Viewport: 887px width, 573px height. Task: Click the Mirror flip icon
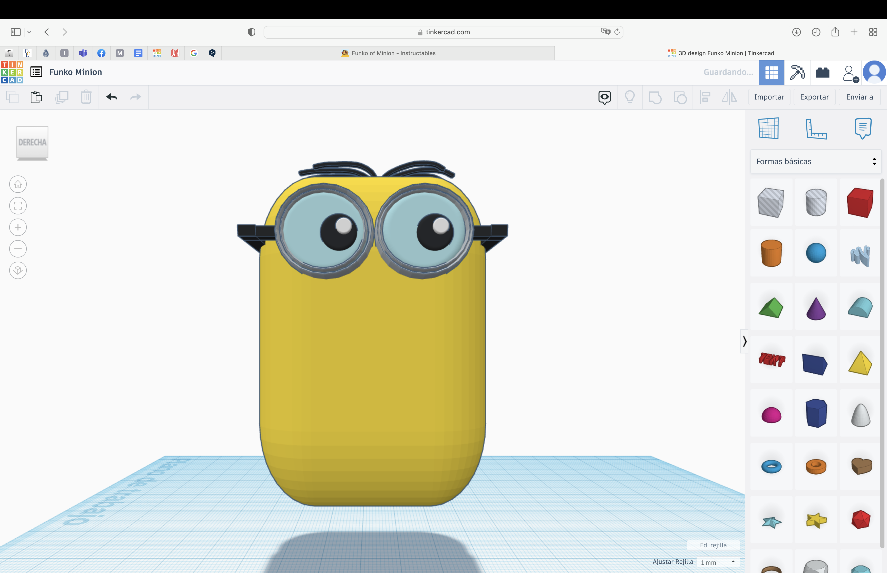[x=730, y=97]
